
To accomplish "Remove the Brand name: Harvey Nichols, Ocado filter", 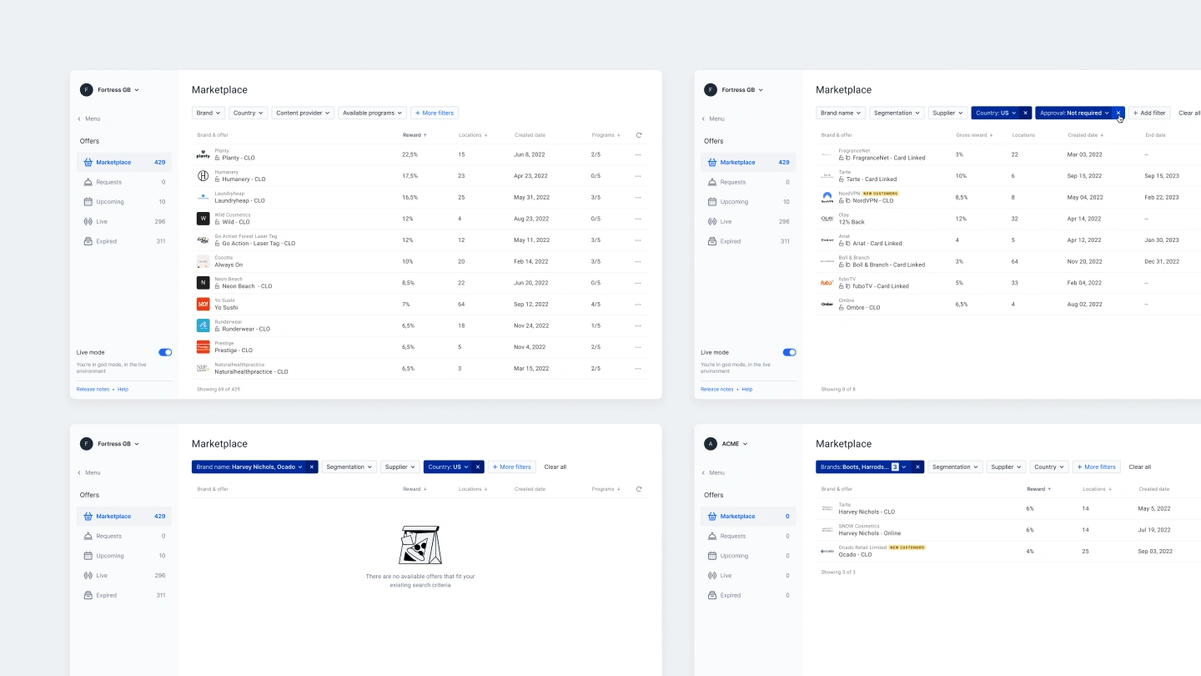I will pos(312,467).
